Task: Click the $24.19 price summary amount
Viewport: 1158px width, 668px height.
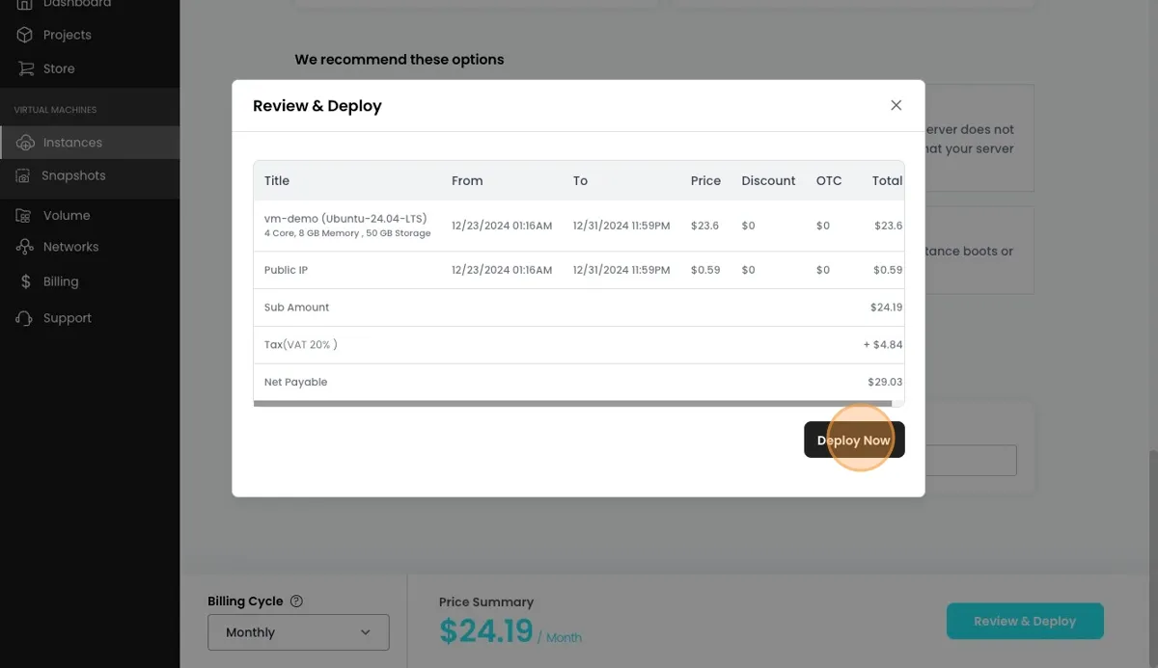Action: [x=486, y=630]
